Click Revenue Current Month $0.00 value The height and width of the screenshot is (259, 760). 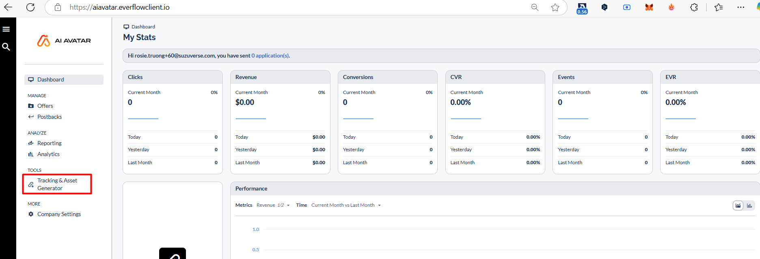click(x=245, y=103)
